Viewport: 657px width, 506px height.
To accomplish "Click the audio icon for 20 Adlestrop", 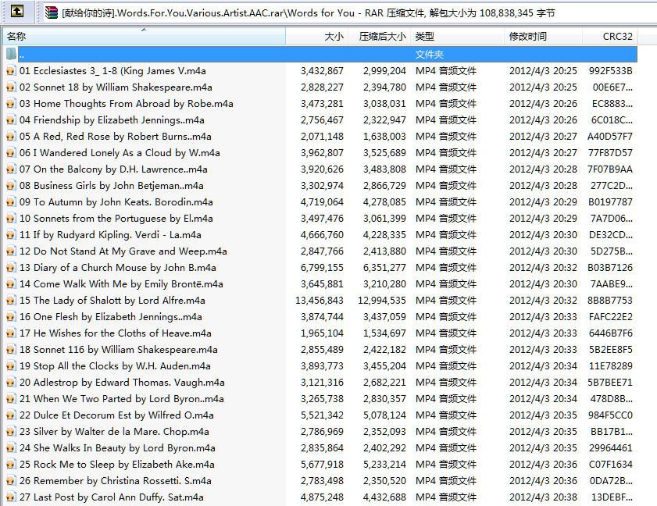I will (11, 383).
